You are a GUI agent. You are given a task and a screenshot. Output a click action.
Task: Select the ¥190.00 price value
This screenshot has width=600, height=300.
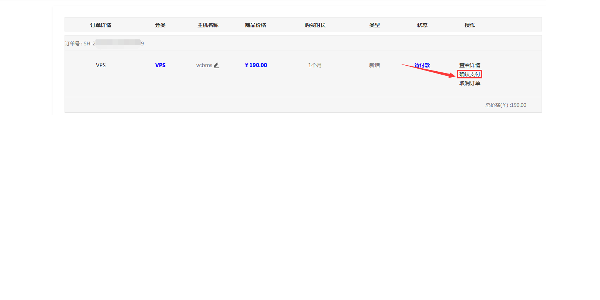(256, 65)
